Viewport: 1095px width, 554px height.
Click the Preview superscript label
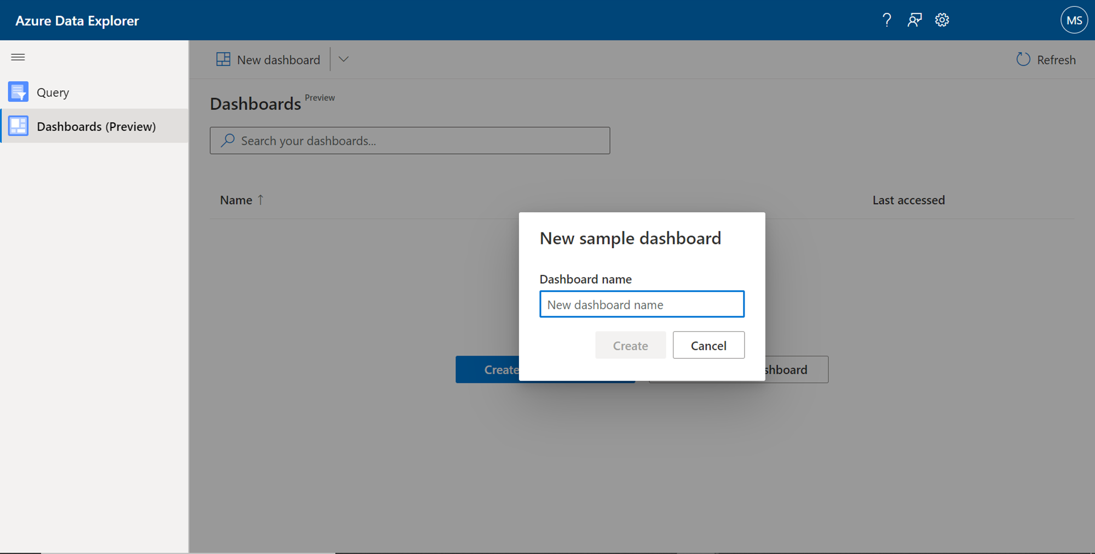click(x=320, y=98)
